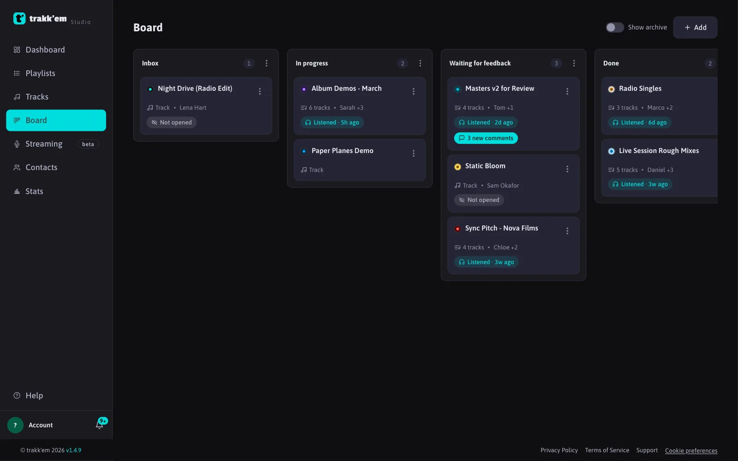Click the Account avatar icon
The image size is (738, 461).
15,425
